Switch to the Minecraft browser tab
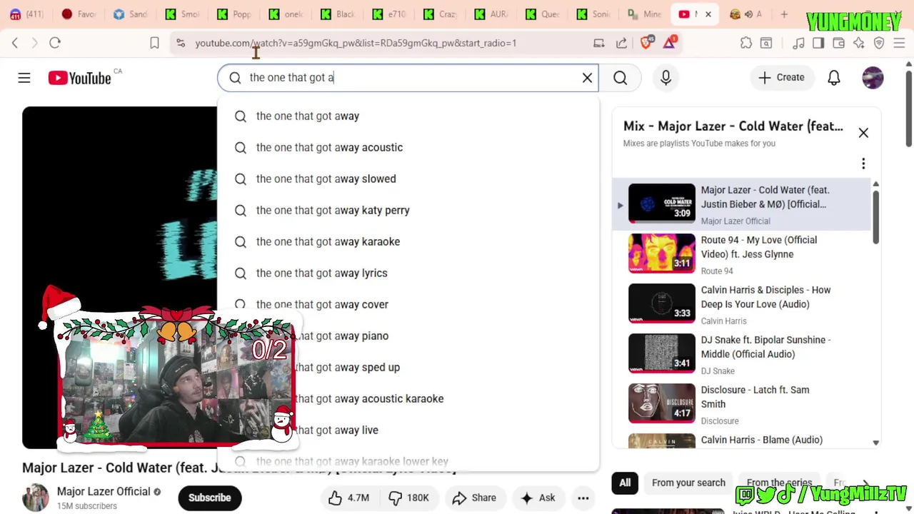The image size is (914, 514). [x=644, y=14]
